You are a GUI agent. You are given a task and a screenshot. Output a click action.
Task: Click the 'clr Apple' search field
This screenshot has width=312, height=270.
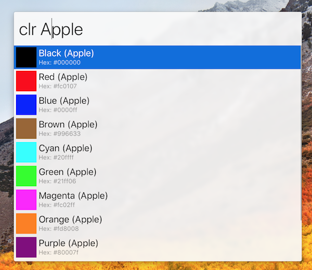(x=156, y=30)
